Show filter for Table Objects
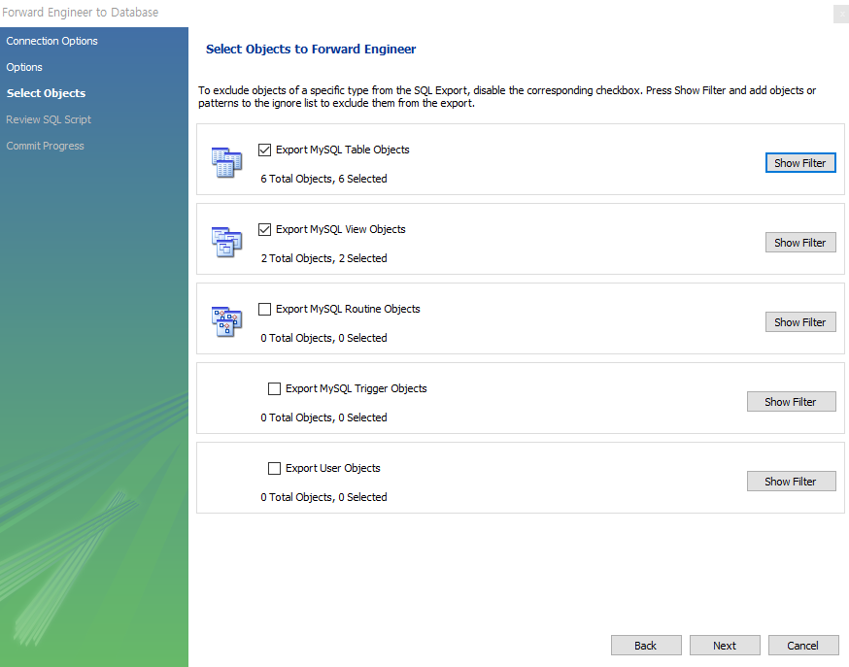The image size is (849, 667). (800, 163)
